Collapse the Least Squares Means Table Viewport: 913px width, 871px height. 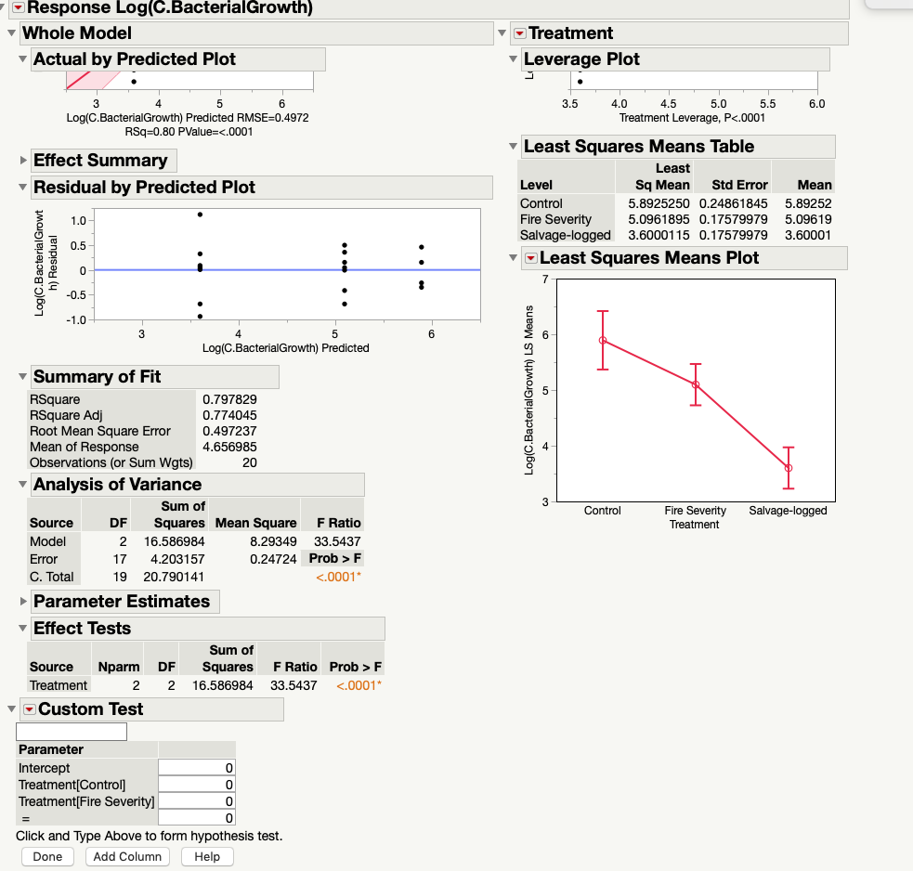pos(514,147)
